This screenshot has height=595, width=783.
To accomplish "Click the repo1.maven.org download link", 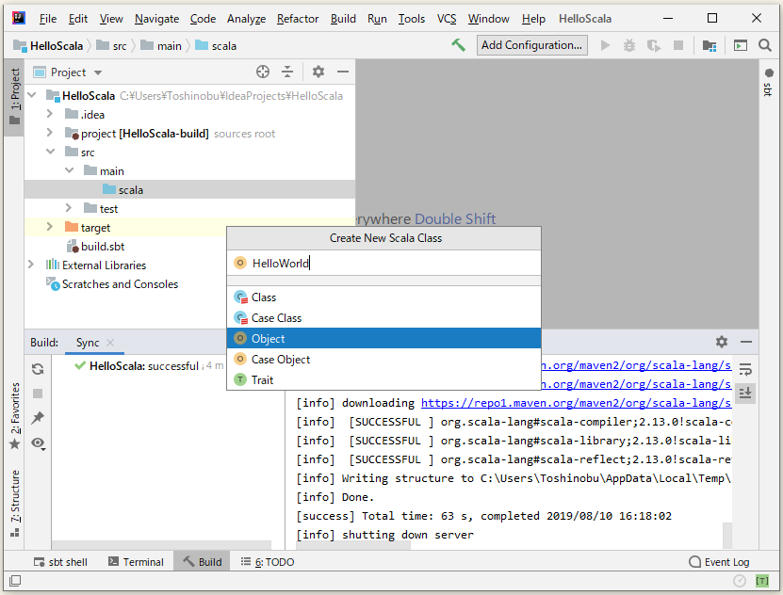I will coord(577,403).
